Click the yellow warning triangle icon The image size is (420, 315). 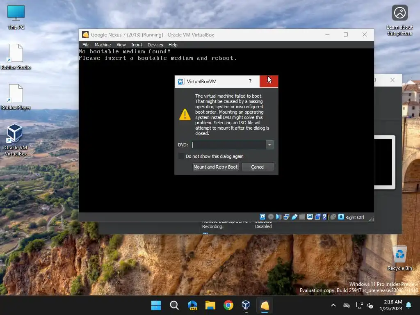click(x=185, y=114)
